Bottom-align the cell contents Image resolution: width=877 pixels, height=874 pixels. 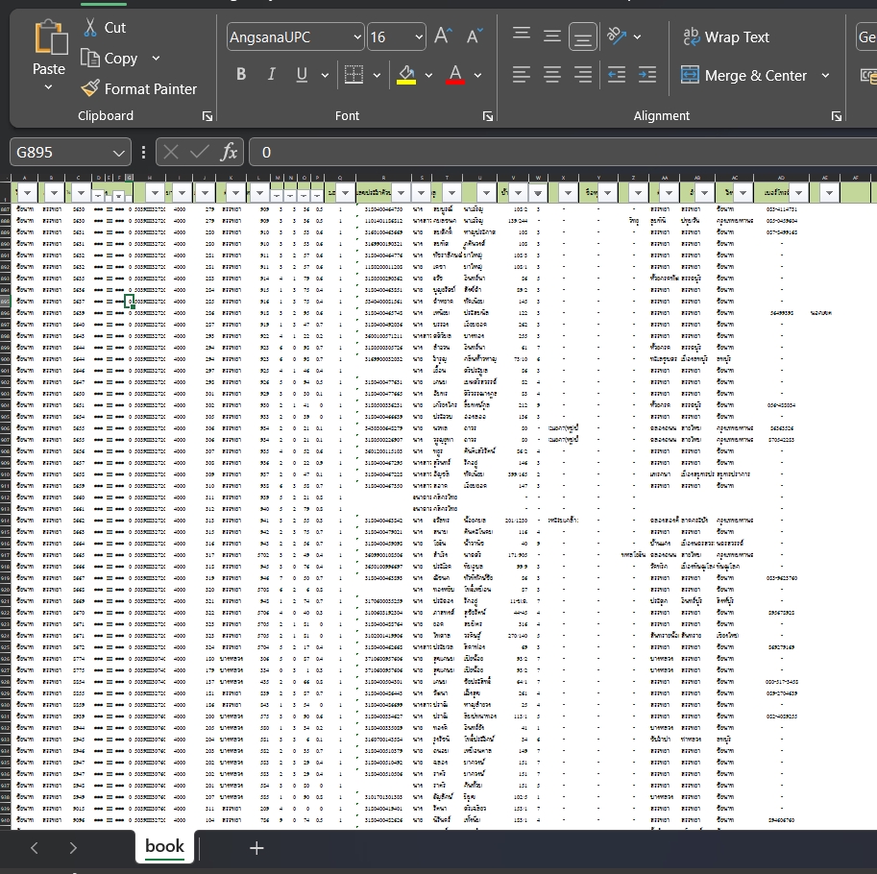583,36
